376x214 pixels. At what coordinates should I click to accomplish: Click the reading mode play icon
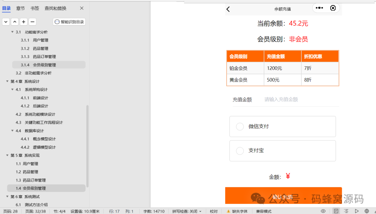357,211
